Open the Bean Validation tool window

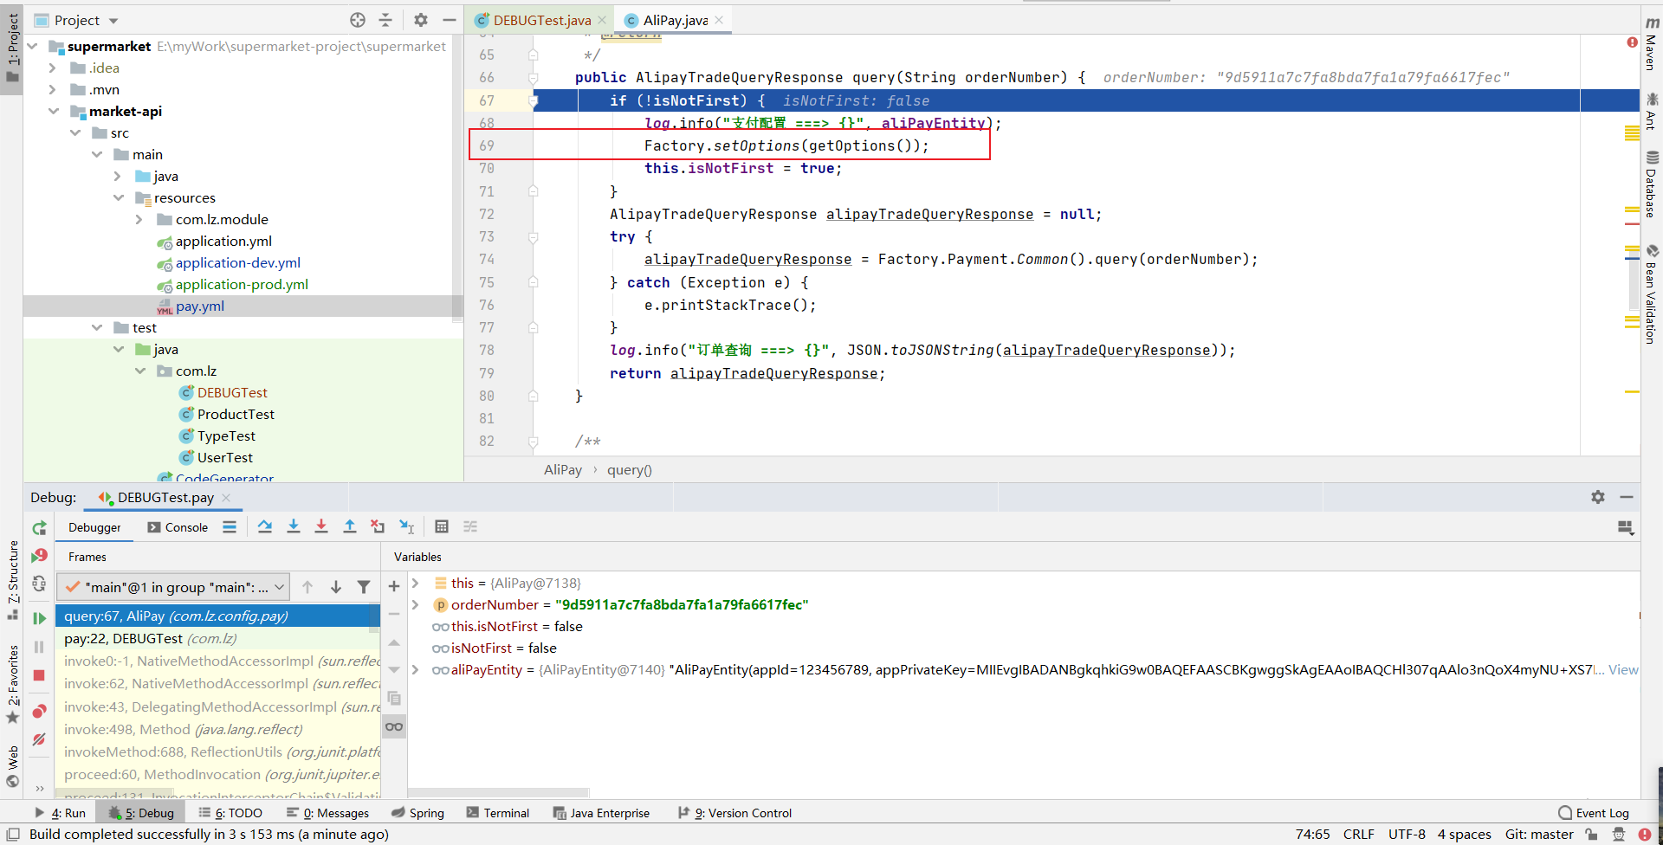(x=1652, y=294)
